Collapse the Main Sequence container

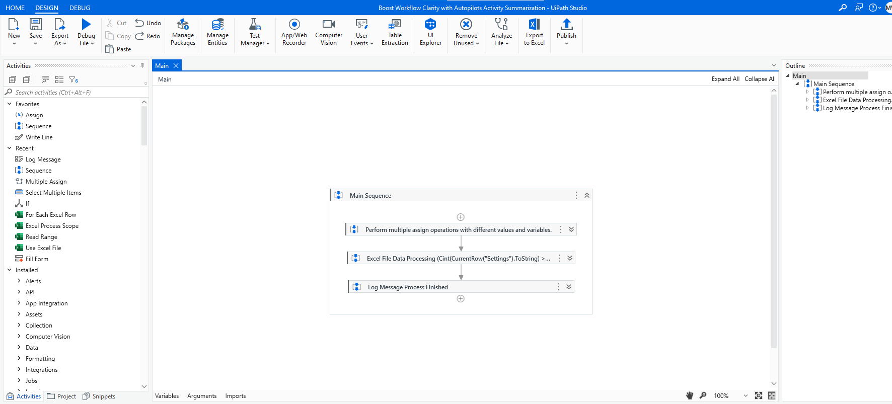(587, 196)
